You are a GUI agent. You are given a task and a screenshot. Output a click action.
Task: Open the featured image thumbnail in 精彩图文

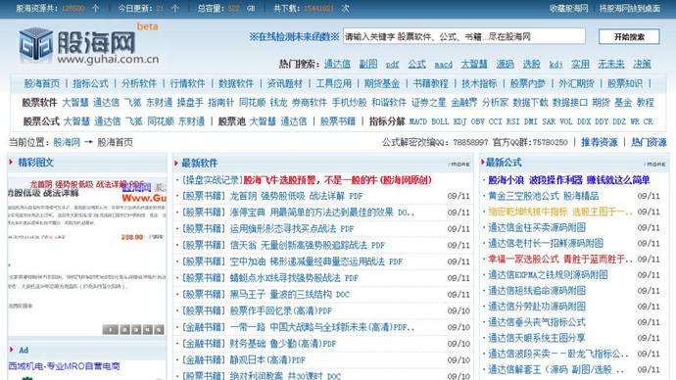pos(86,257)
